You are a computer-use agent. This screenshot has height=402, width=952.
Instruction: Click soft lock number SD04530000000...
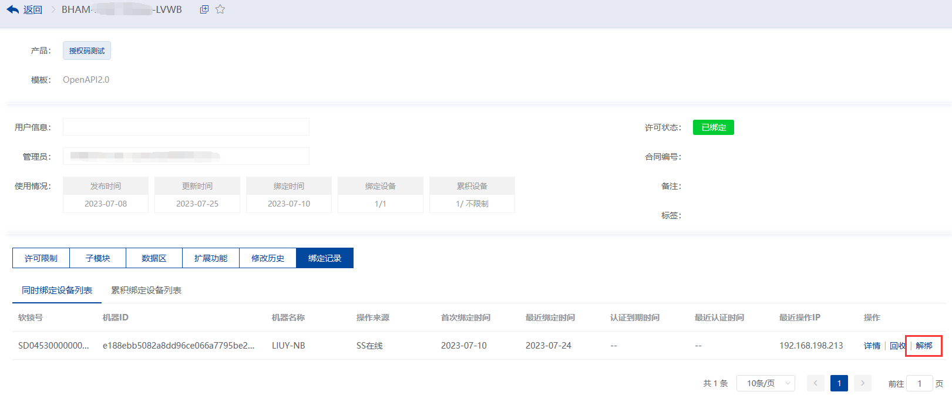click(53, 346)
